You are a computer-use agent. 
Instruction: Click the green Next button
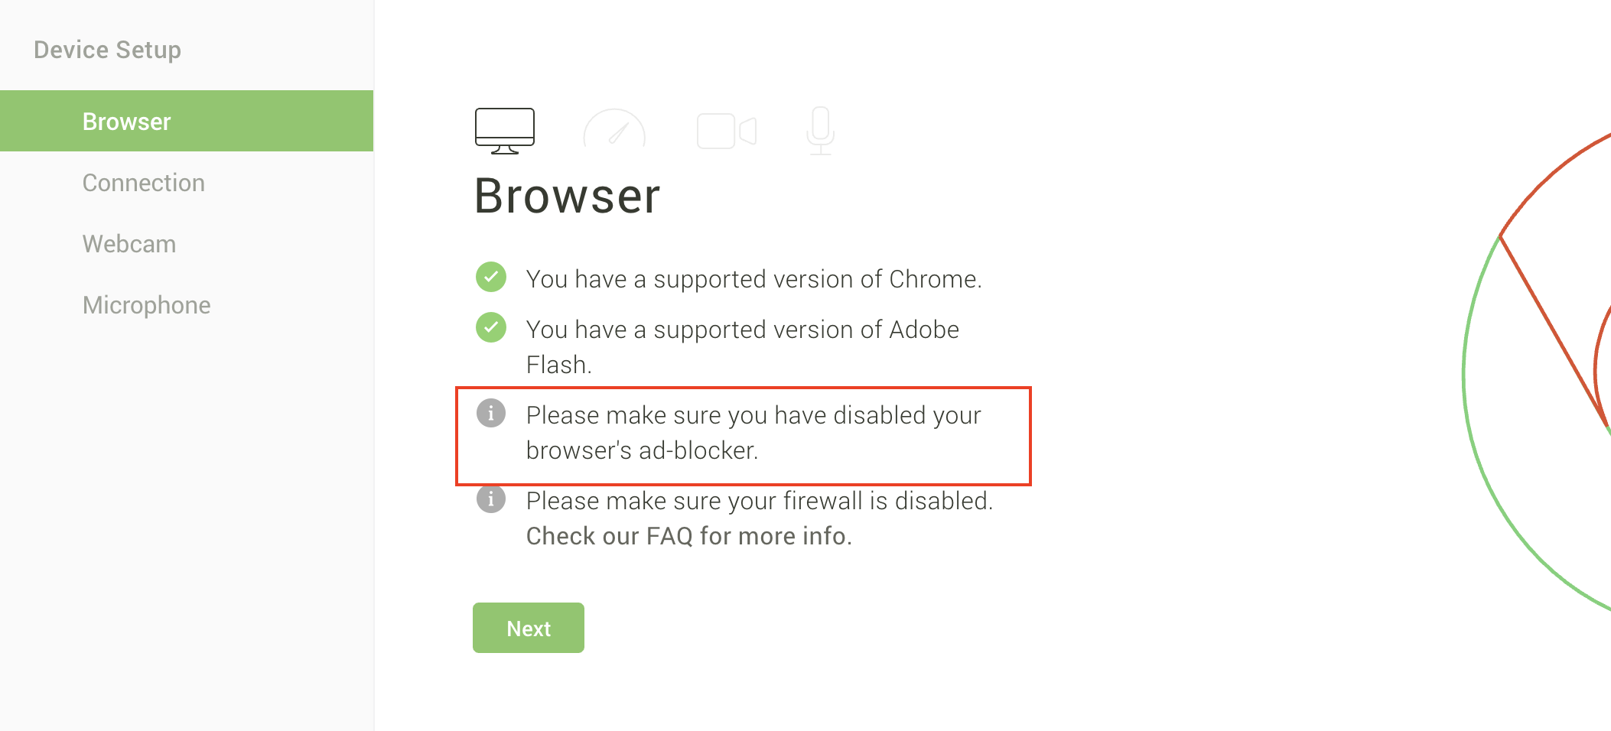(529, 628)
